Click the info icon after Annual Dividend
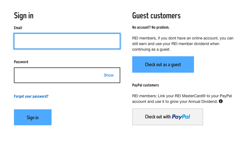The image size is (247, 141). point(221,101)
